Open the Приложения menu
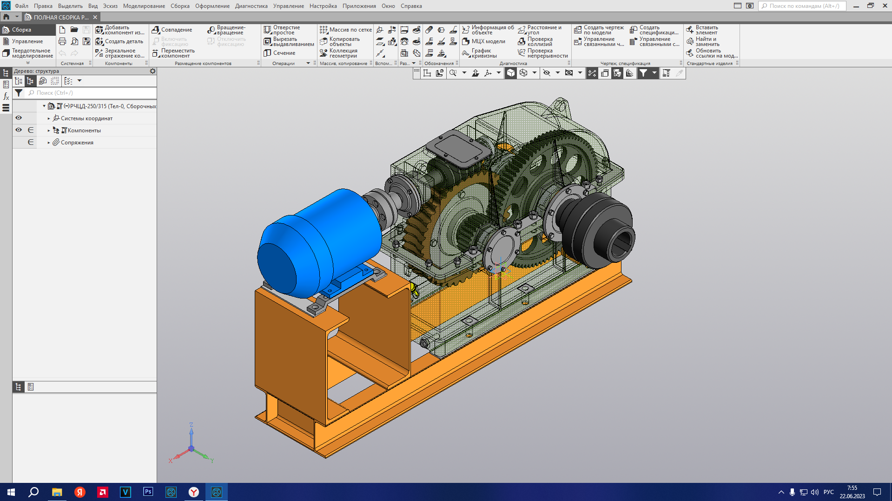 (359, 6)
